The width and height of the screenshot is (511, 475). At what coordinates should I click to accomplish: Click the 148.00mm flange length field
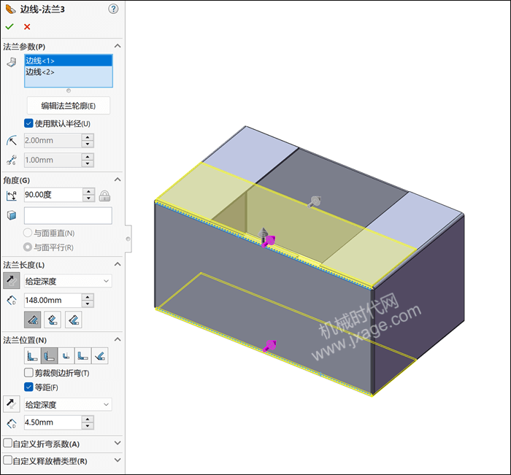(x=53, y=301)
